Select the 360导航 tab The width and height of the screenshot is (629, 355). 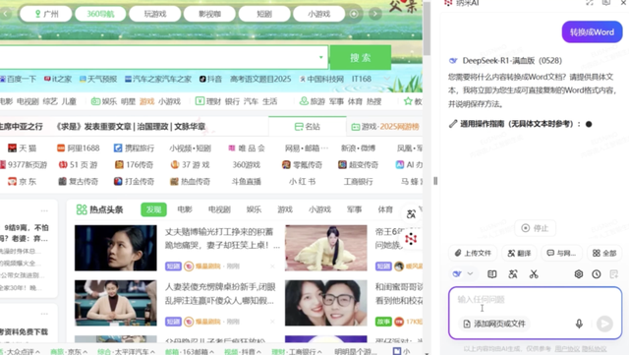[x=100, y=14]
